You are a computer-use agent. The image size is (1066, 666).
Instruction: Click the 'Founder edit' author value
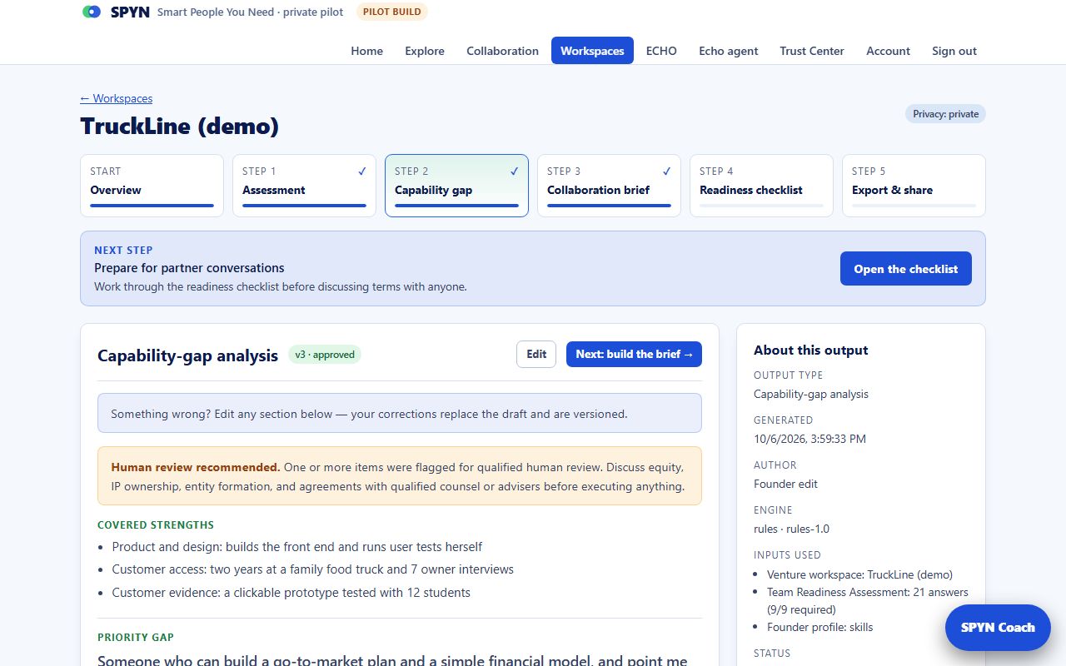785,484
